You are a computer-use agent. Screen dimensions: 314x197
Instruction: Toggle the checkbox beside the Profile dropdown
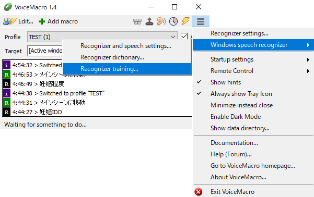[x=184, y=36]
